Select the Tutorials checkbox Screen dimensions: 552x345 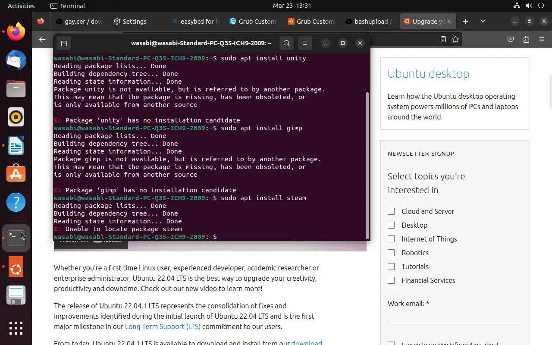(391, 267)
